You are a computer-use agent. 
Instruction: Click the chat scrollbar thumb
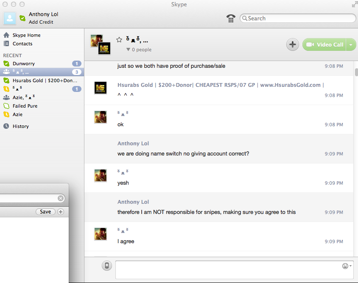pyautogui.click(x=356, y=72)
